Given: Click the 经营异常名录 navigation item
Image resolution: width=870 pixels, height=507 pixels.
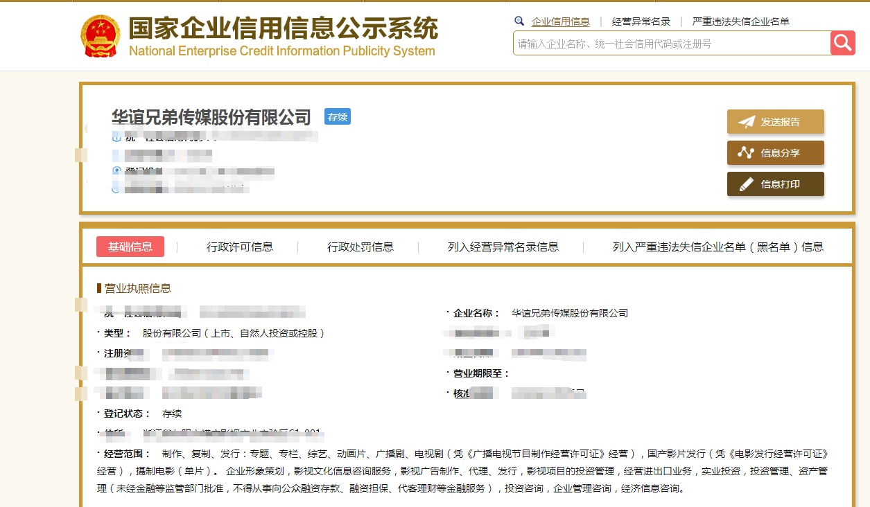Looking at the screenshot, I should 641,21.
